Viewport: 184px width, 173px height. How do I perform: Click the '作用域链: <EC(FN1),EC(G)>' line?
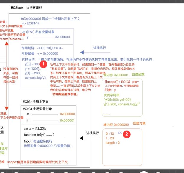coord(42,48)
